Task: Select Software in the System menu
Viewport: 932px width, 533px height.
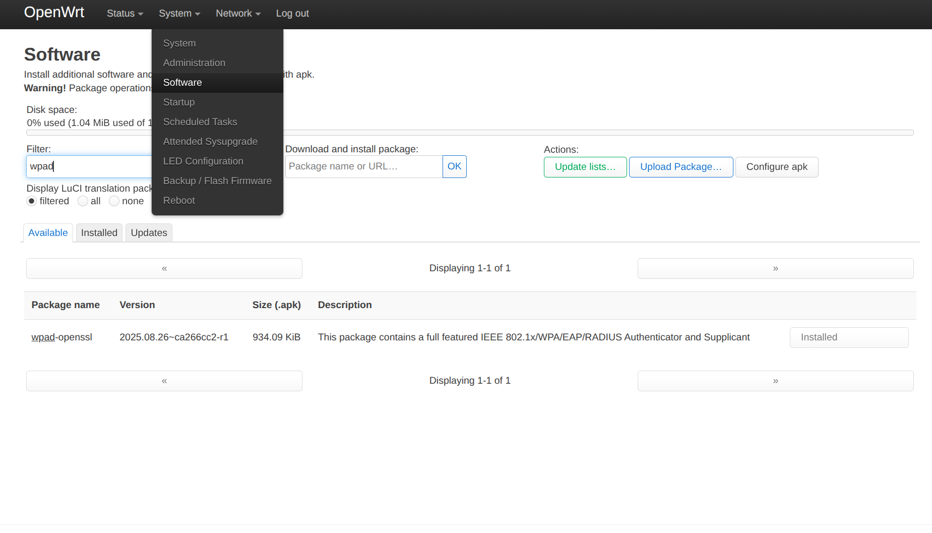Action: 217,83
